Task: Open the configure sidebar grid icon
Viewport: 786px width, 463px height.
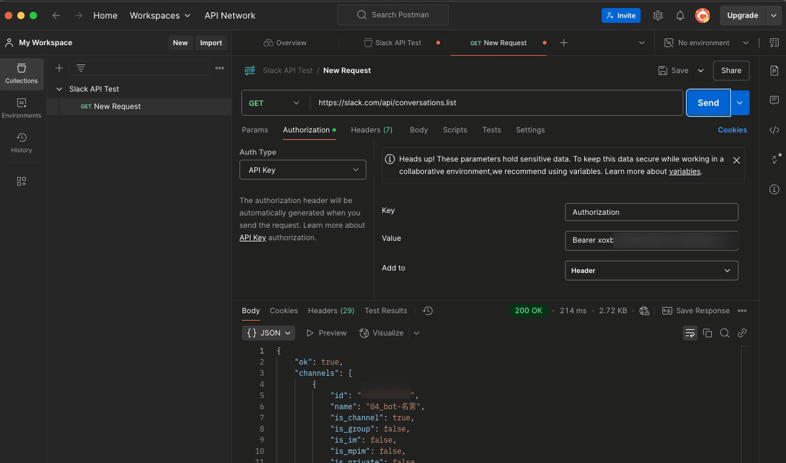Action: pos(22,181)
